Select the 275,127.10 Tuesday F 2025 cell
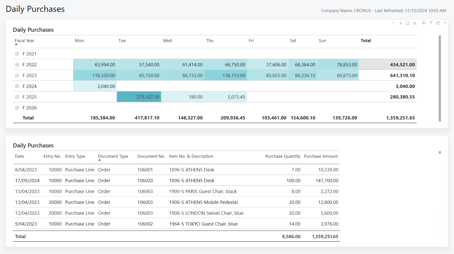The image size is (454, 254). (139, 97)
